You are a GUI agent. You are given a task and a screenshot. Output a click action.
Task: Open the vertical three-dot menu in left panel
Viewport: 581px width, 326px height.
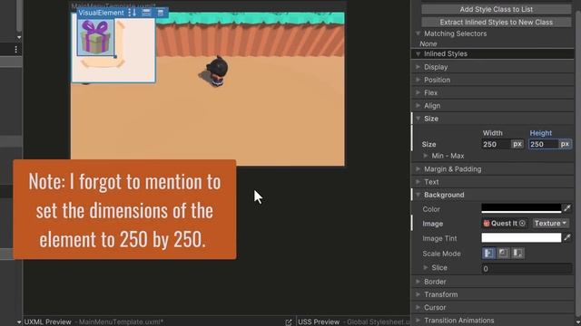pos(16,50)
